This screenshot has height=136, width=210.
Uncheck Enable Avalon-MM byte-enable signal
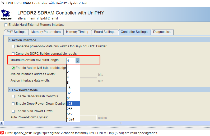[x=13, y=68]
